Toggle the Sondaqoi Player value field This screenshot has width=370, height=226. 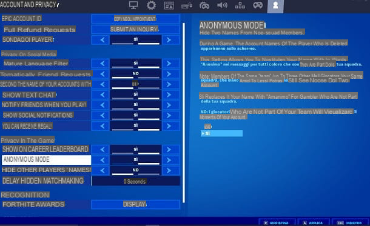(136, 40)
